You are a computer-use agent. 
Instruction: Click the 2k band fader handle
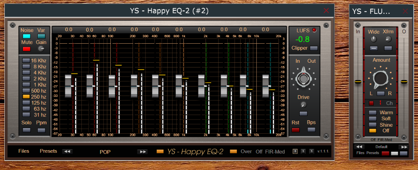[x=202, y=86]
